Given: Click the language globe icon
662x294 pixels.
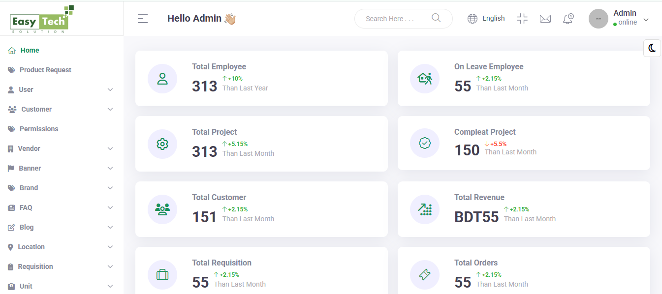Looking at the screenshot, I should coord(472,18).
